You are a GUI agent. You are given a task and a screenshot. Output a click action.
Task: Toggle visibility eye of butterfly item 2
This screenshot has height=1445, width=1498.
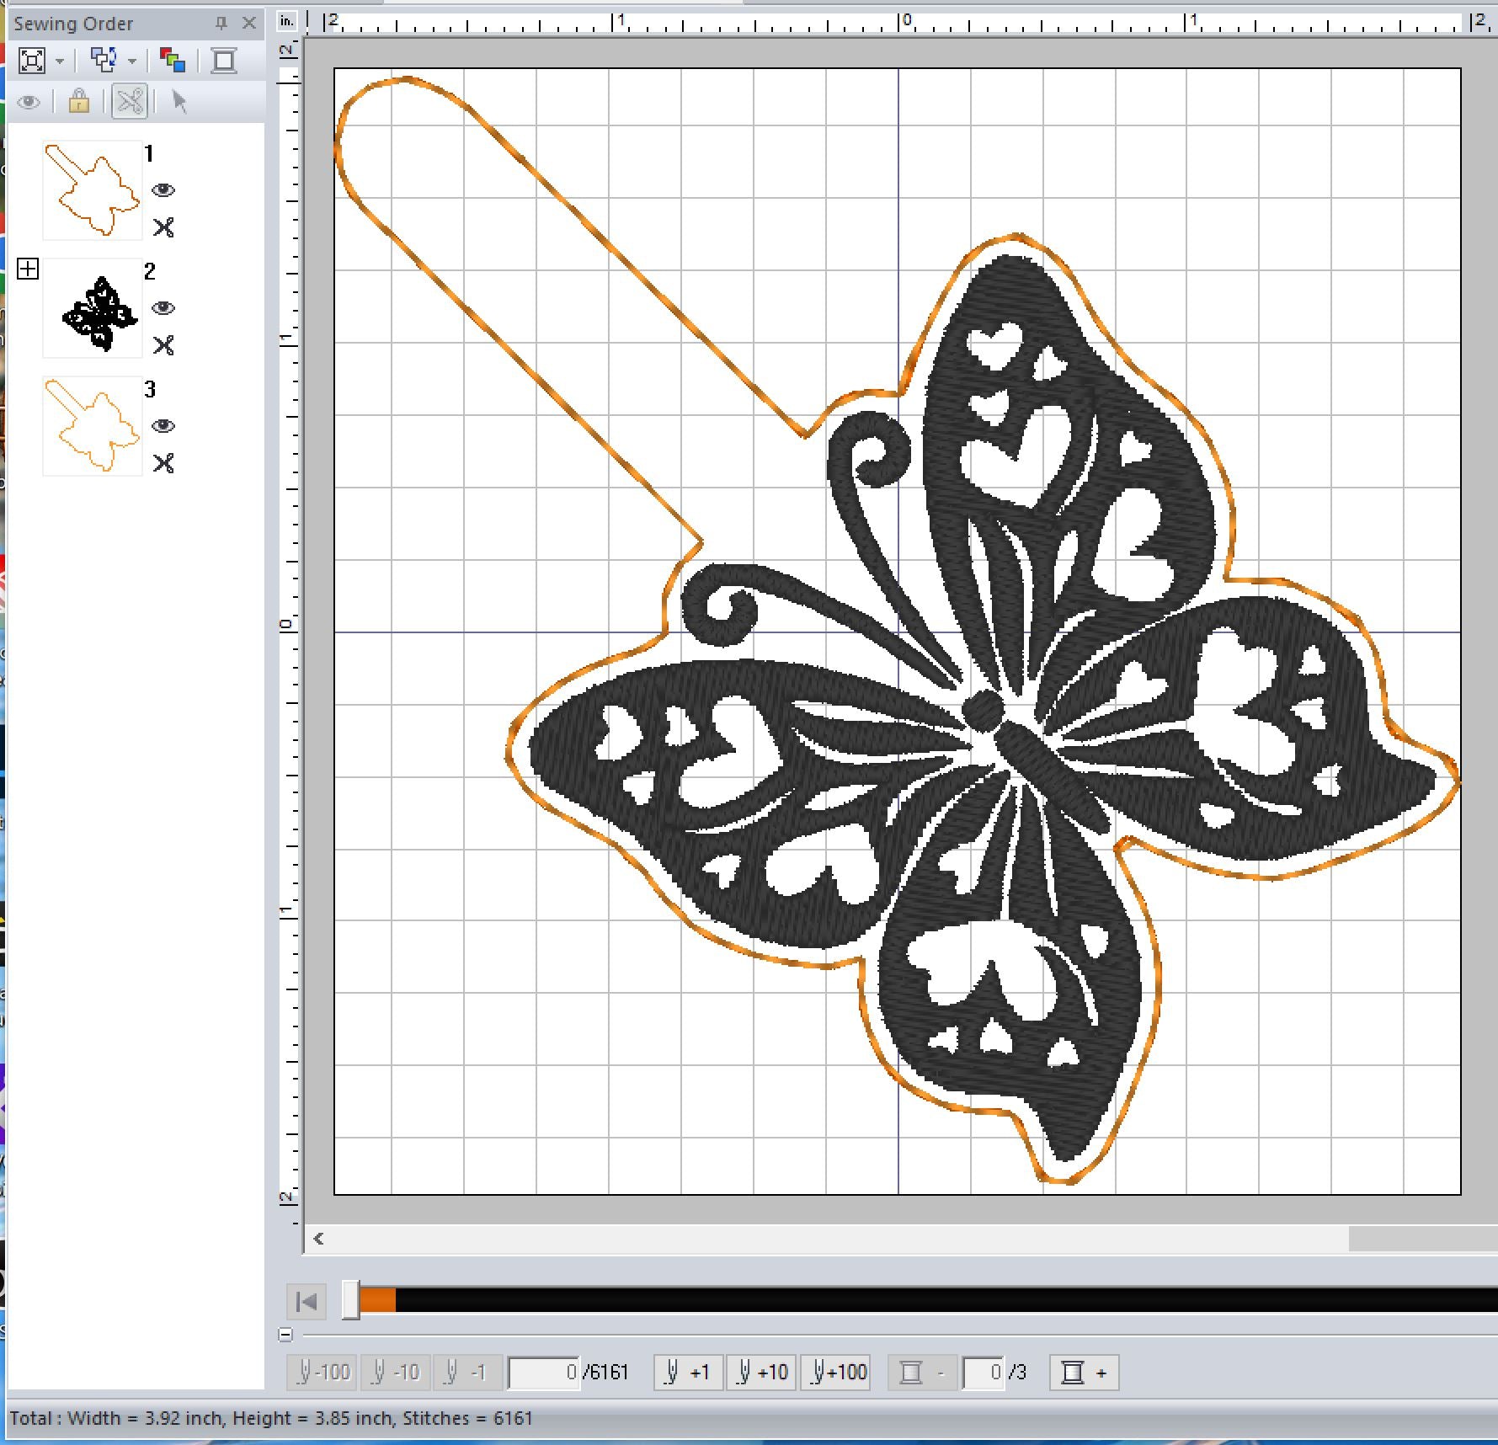163,308
